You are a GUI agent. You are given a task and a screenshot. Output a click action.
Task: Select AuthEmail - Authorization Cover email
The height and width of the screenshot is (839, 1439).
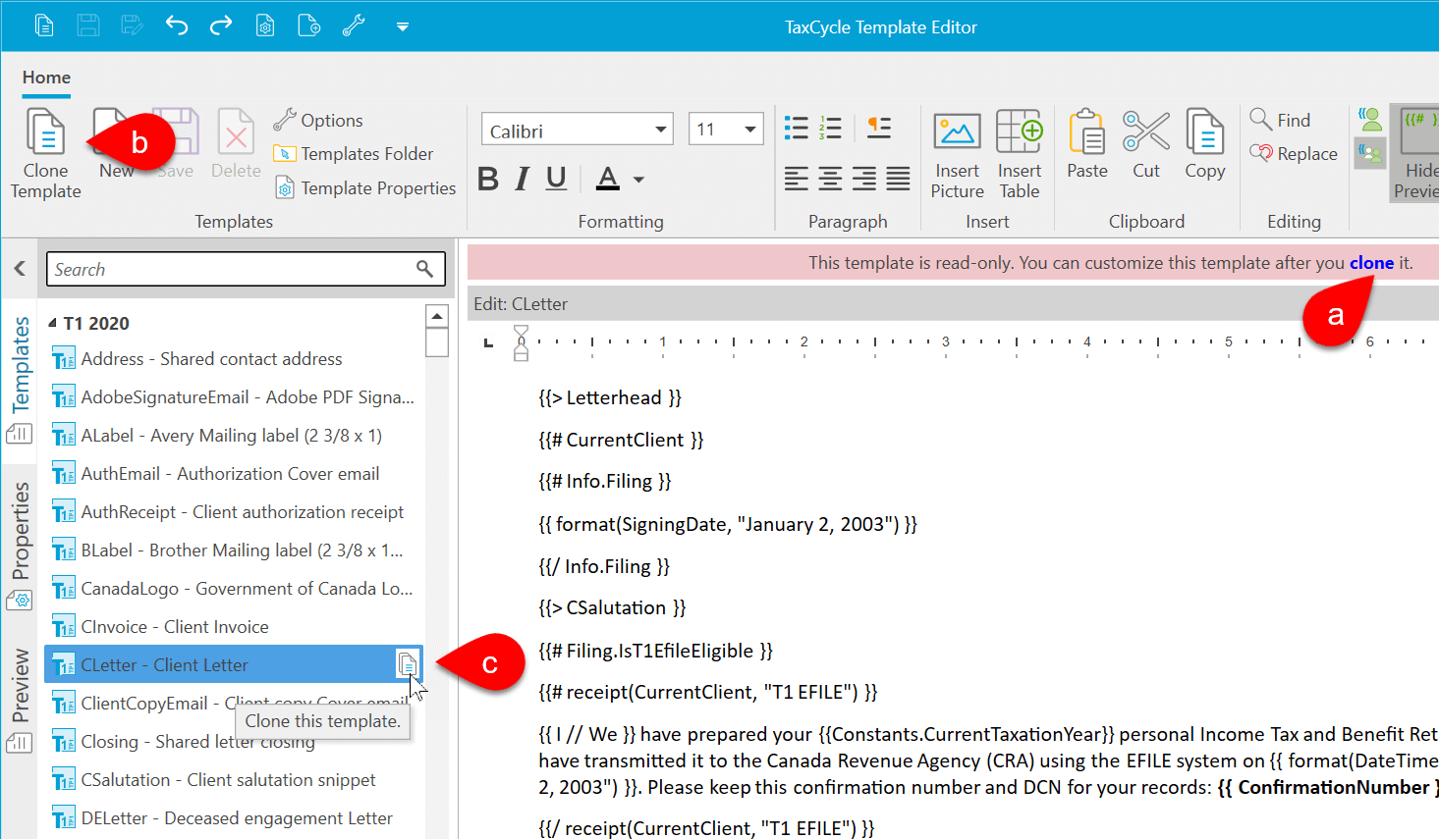pyautogui.click(x=234, y=474)
